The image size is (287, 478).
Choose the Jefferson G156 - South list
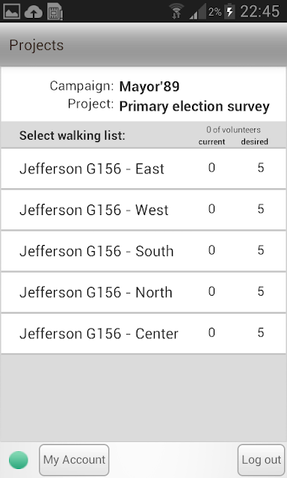point(143,251)
